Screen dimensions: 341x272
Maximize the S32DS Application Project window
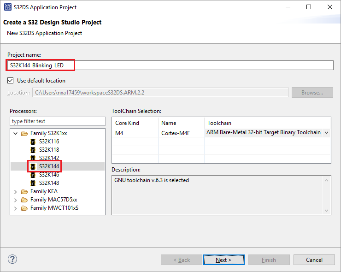[309, 7]
